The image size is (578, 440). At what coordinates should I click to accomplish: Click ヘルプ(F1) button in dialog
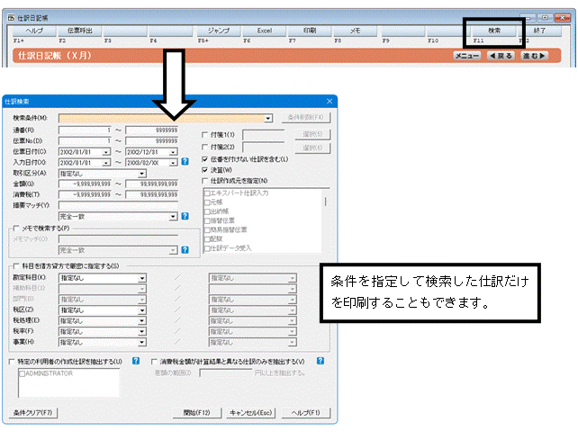[306, 412]
